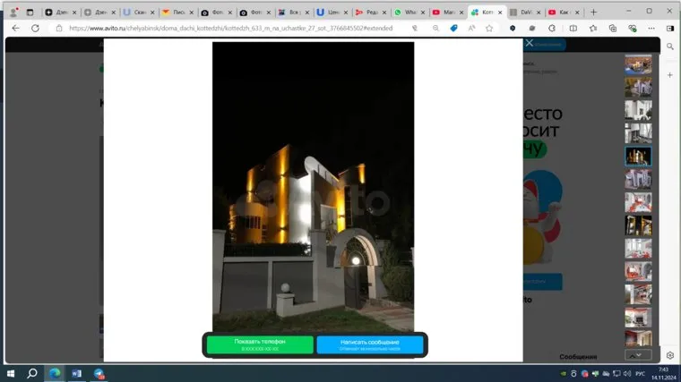Open the browser tab actions menu

[30, 12]
